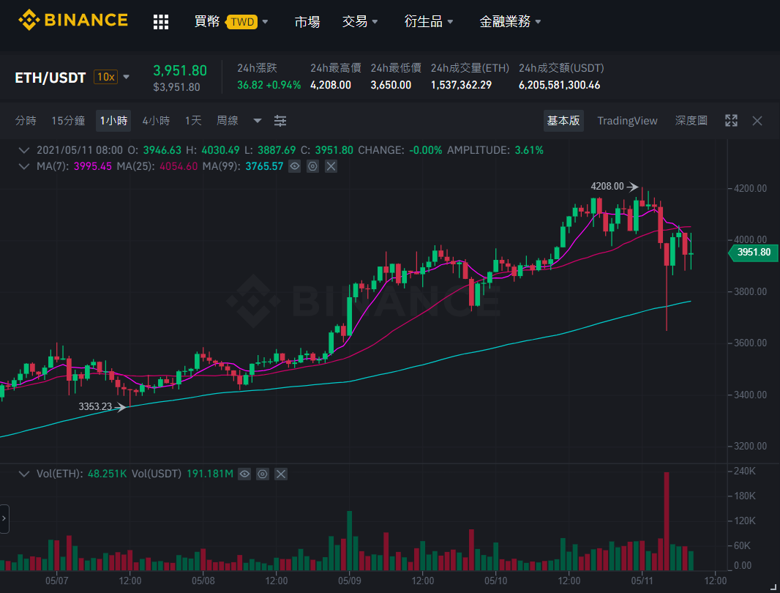780x593 pixels.
Task: Enter fullscreen chart mode icon
Action: point(731,121)
